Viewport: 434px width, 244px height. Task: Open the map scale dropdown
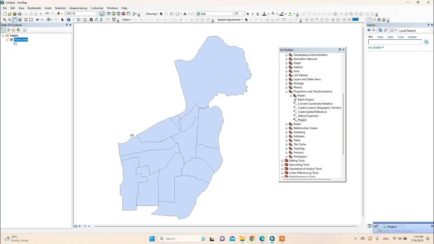pos(96,14)
